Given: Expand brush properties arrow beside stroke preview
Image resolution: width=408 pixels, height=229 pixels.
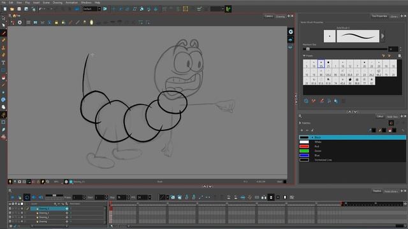Looking at the screenshot, I should pos(382,36).
